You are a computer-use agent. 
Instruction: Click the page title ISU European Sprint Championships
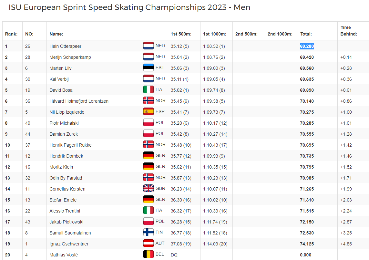point(129,7)
